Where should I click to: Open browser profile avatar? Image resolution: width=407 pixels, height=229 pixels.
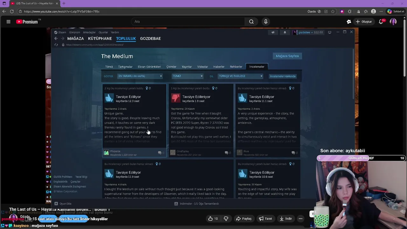[x=374, y=11]
